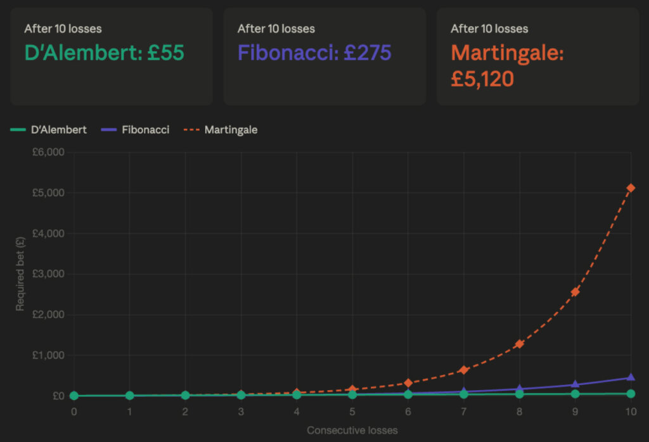This screenshot has height=442, width=649.
Task: Click the D'Alembert circle marker at 1 loss
Action: tap(130, 396)
